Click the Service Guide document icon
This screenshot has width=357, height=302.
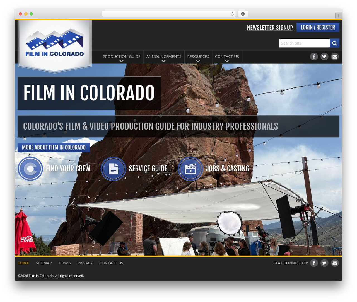pyautogui.click(x=114, y=169)
